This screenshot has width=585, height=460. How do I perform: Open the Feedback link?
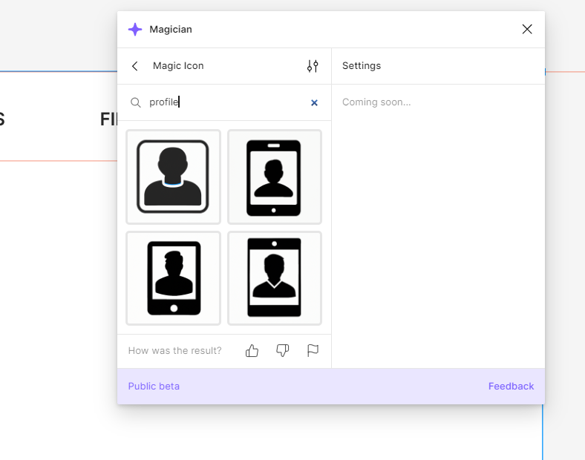[511, 387]
